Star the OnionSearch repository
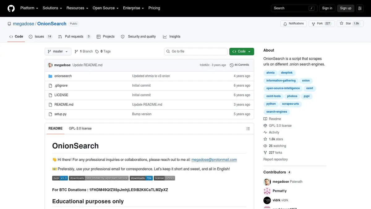Image resolution: width=371 pixels, height=209 pixels. click(x=349, y=24)
